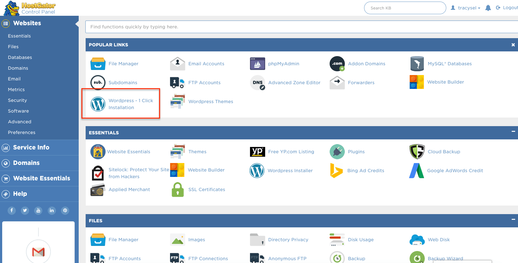The width and height of the screenshot is (518, 263).
Task: Click the Website Builder blocks icon in Popular Links
Action: point(417,82)
